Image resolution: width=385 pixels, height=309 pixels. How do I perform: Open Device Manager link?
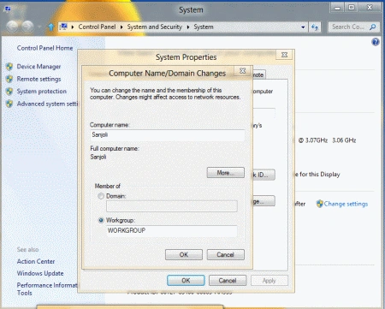38,67
